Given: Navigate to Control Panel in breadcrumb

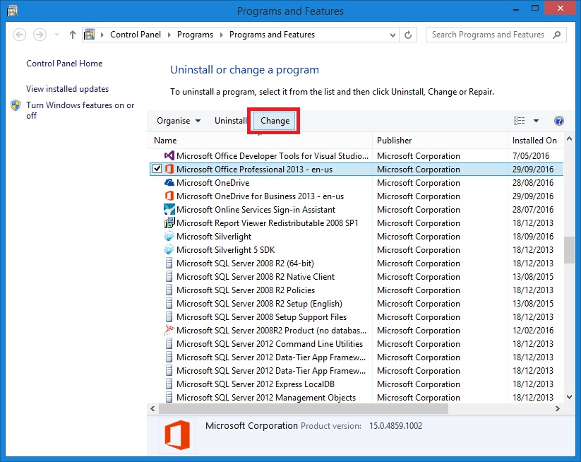Looking at the screenshot, I should tap(136, 35).
